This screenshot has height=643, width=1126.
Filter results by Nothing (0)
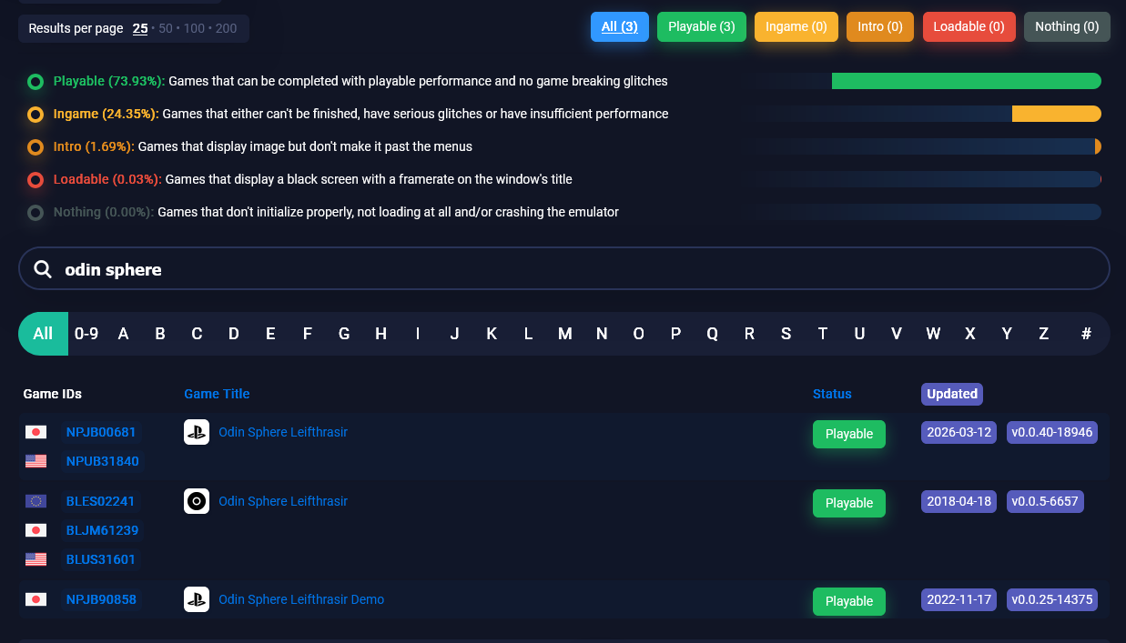click(1067, 26)
